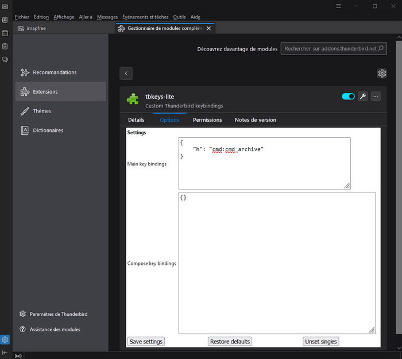402x359 pixels.
Task: Click the "Découvrez davantage de modules" label
Action: click(237, 49)
